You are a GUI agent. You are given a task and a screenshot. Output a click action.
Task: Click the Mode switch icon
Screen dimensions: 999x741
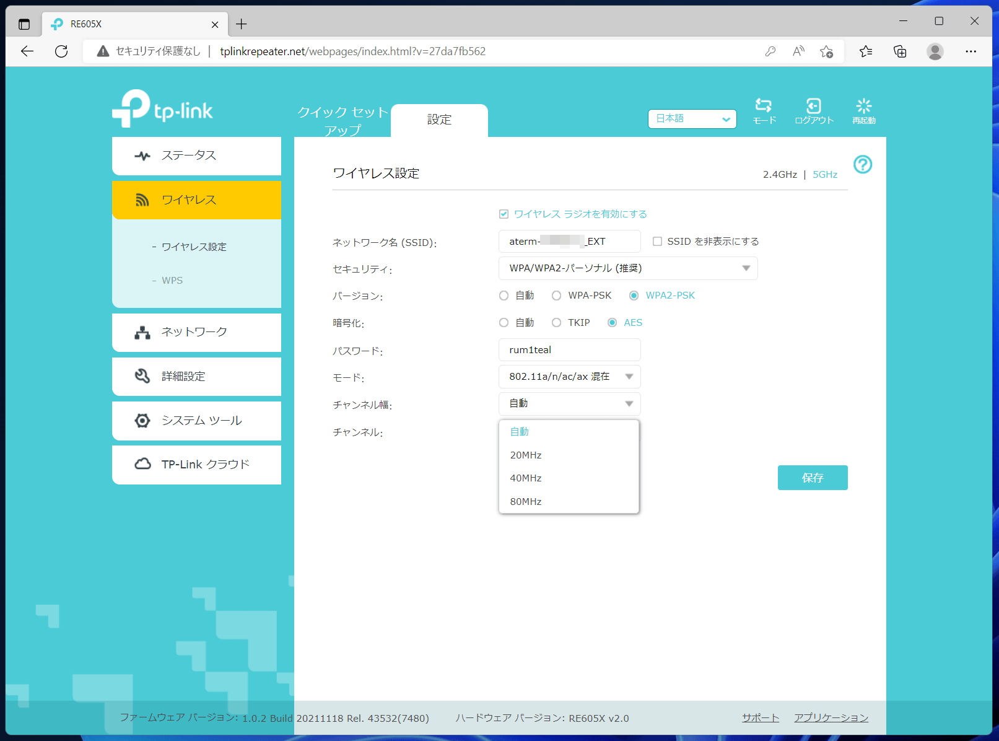point(764,105)
